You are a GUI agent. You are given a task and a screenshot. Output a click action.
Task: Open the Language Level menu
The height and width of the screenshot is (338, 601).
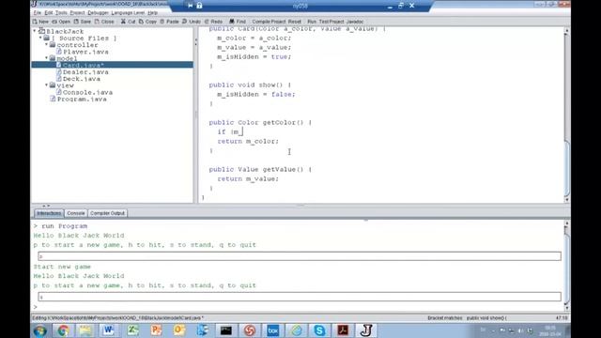coord(128,12)
